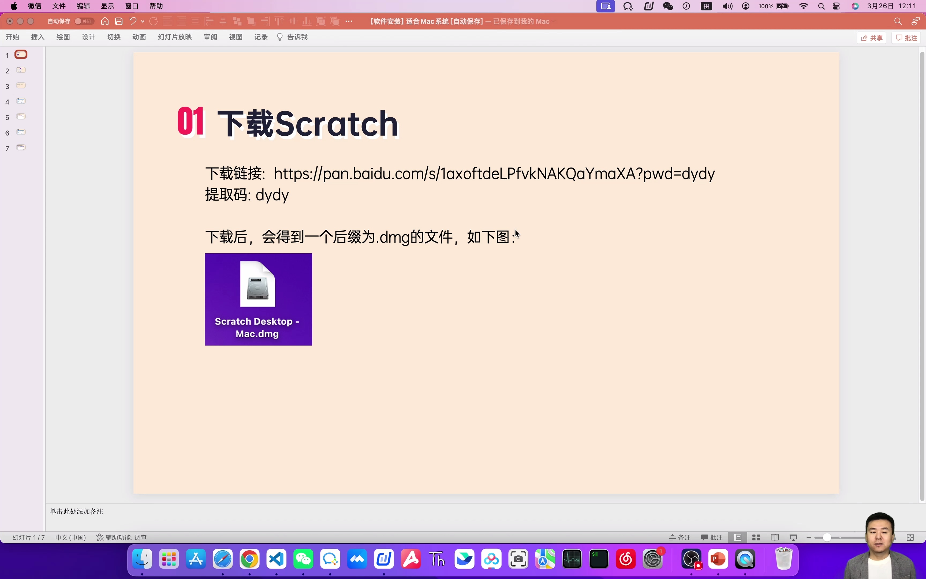The height and width of the screenshot is (579, 926).
Task: Toggle the 备注 notes pane
Action: 679,538
